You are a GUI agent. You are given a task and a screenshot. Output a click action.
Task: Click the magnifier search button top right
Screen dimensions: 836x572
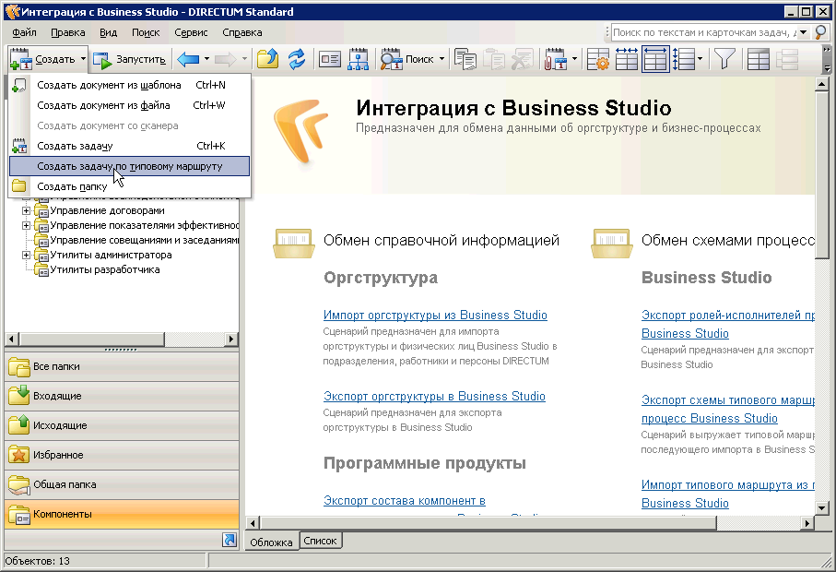pos(821,32)
